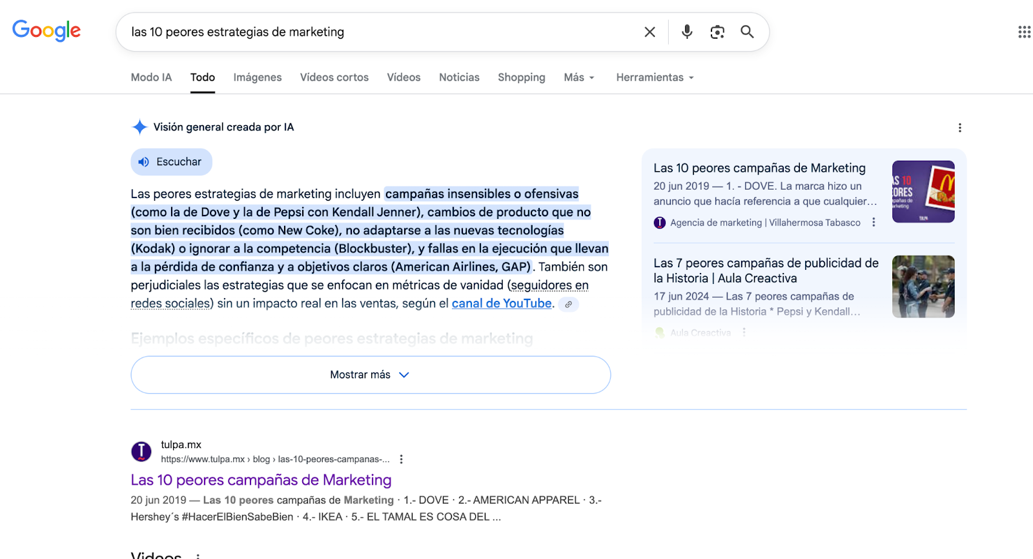Viewport: 1033px width, 559px height.
Task: Start voice search with microphone icon
Action: point(687,32)
